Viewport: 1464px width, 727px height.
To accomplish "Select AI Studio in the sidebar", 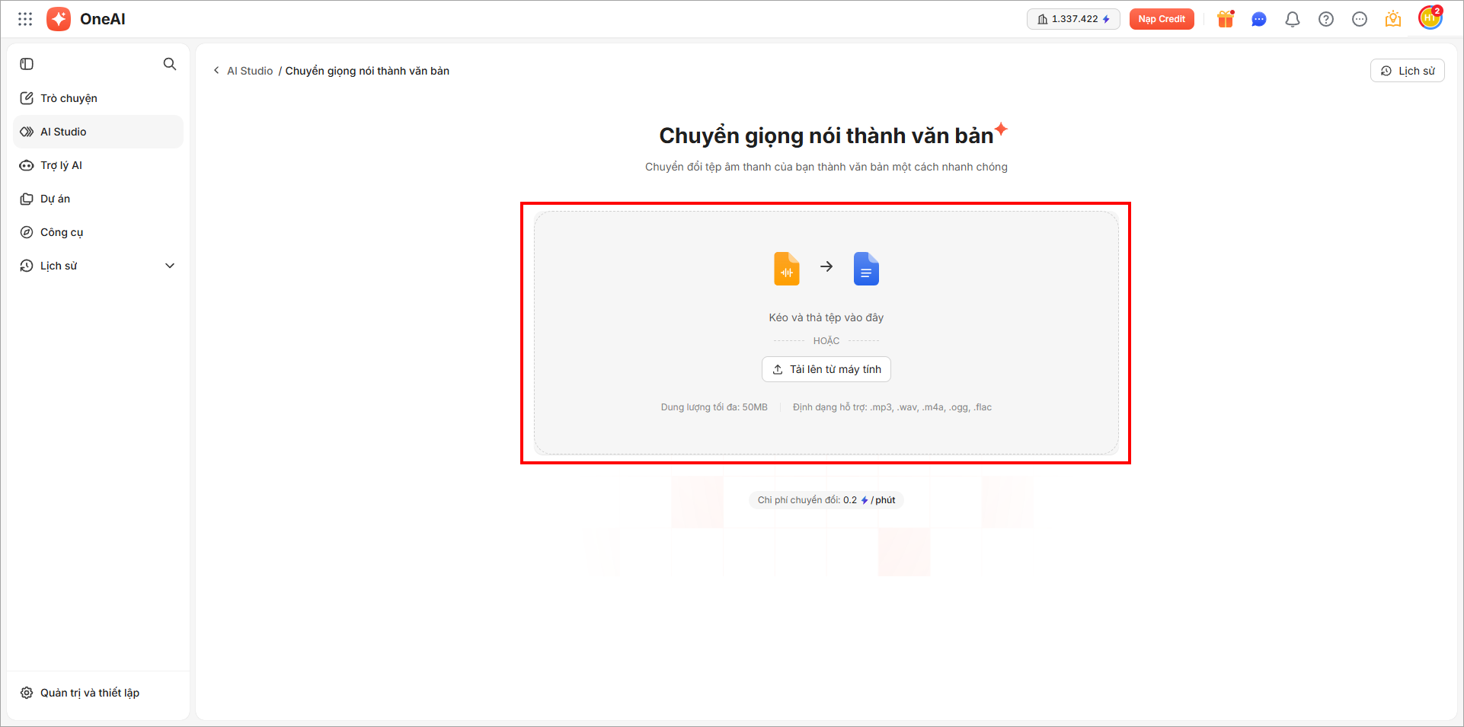I will click(98, 132).
